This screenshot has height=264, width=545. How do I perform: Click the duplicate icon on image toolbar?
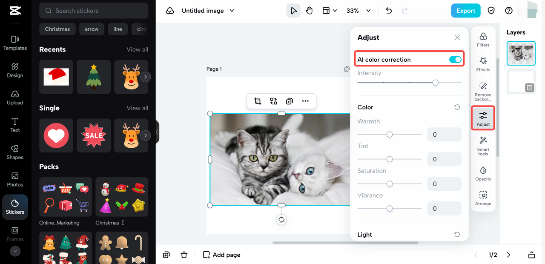tap(289, 101)
